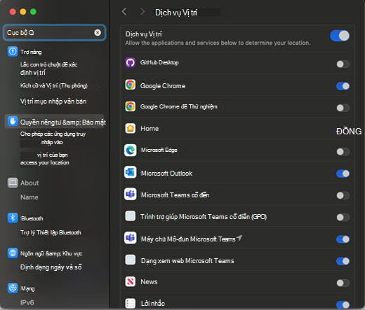Click the Dạng xem web Microsoft Teams icon
The image size is (365, 310).
tap(131, 260)
